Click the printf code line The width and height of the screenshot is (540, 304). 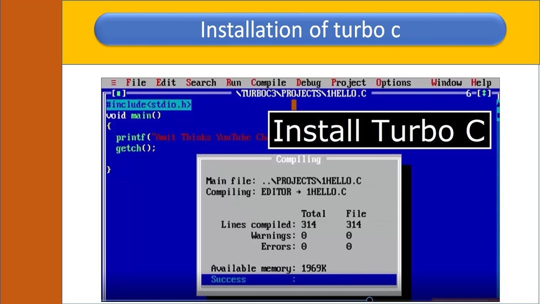coord(192,137)
